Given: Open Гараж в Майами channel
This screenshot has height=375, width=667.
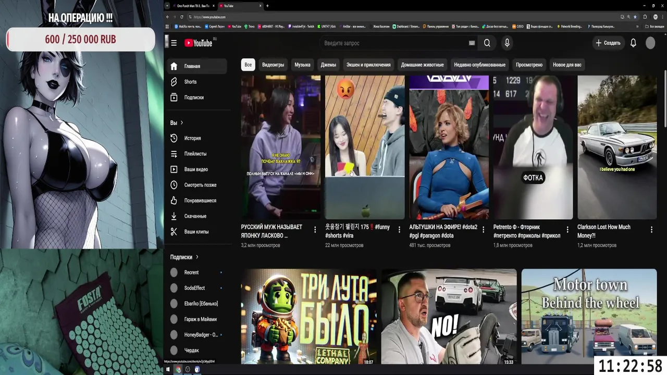Looking at the screenshot, I should coord(198,319).
